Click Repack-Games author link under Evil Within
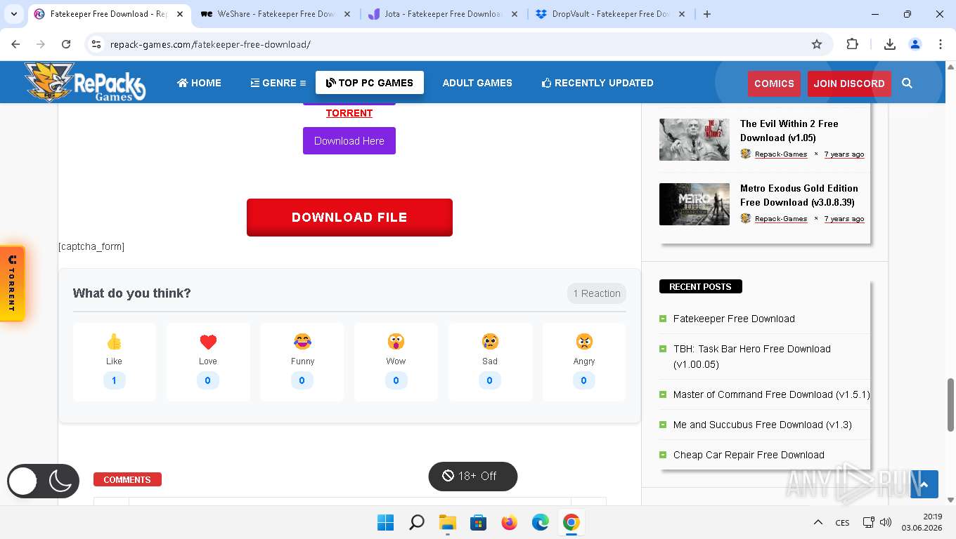The width and height of the screenshot is (956, 539). click(x=781, y=154)
